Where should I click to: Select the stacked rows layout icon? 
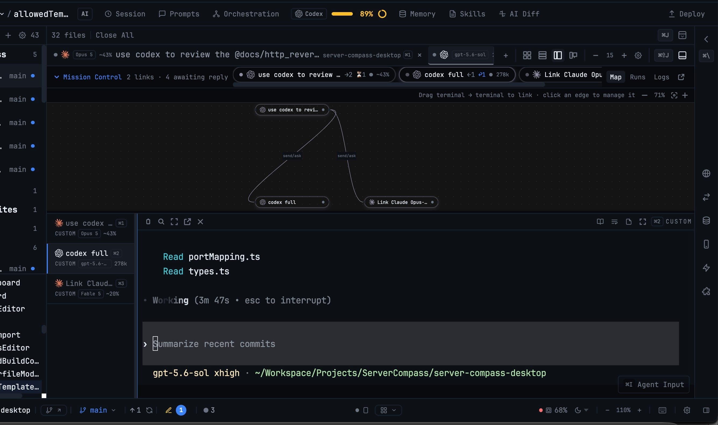[542, 55]
